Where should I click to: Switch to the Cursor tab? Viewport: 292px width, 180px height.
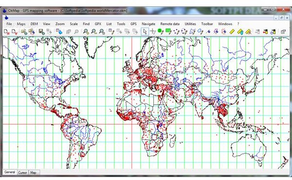point(22,173)
